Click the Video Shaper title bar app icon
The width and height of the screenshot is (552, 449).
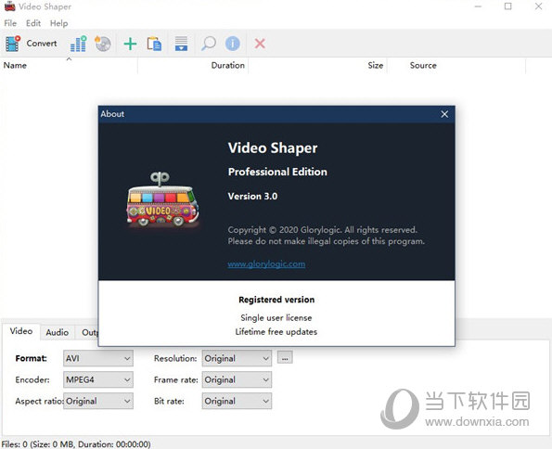coord(10,6)
